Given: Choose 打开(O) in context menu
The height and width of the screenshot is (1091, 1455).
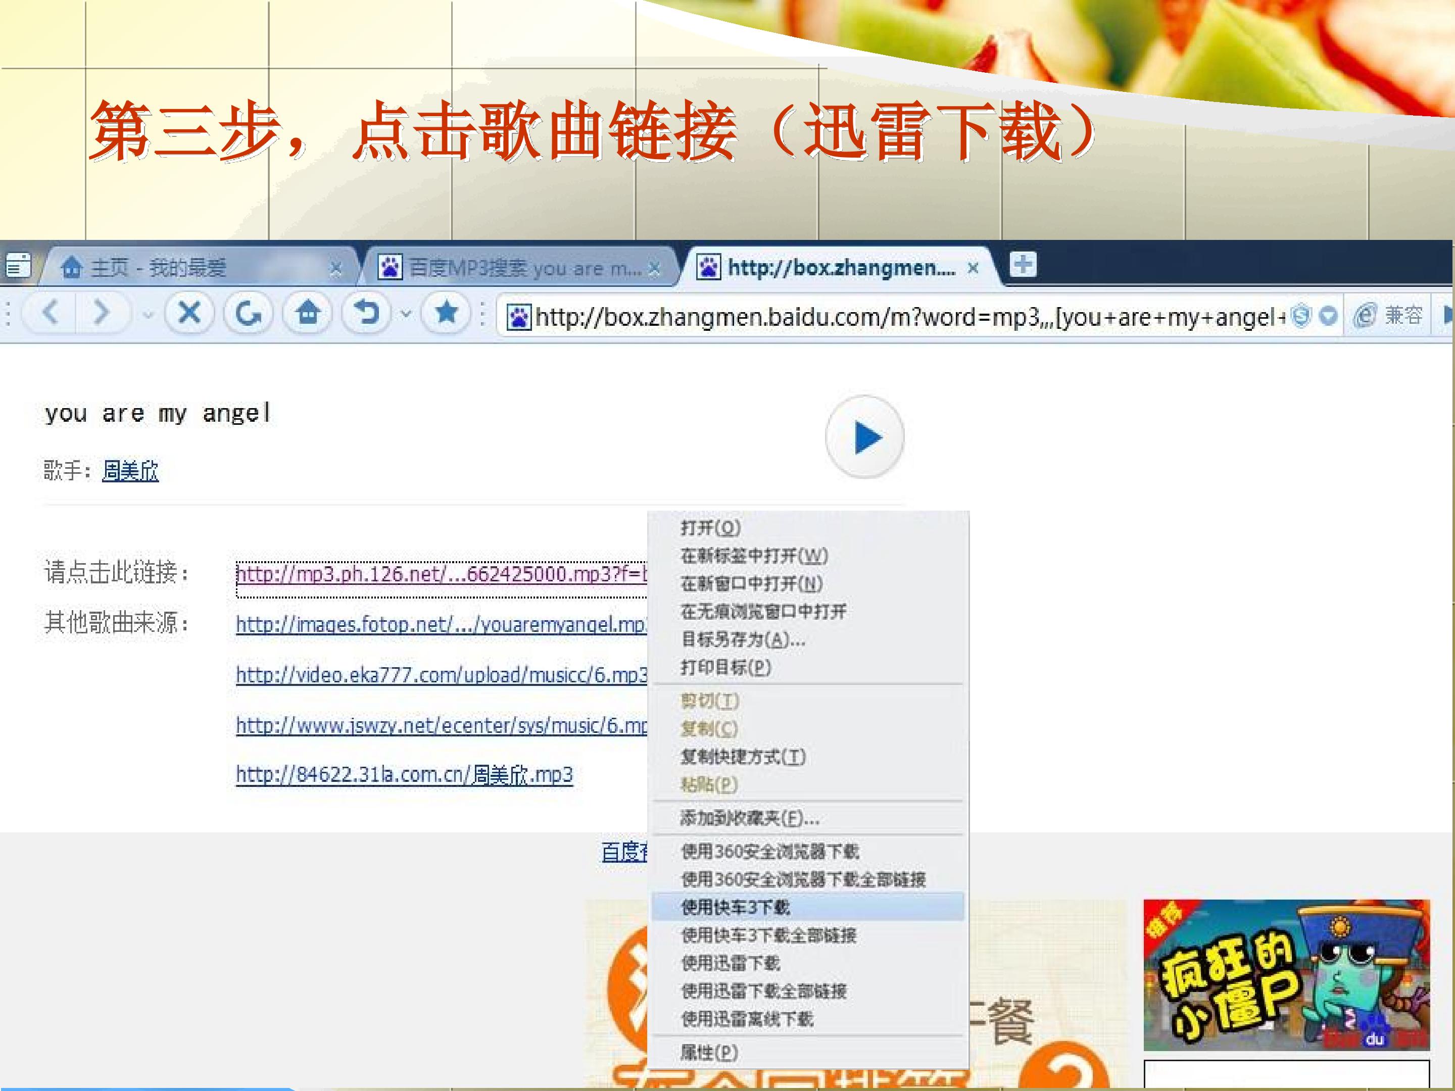Looking at the screenshot, I should click(x=808, y=527).
